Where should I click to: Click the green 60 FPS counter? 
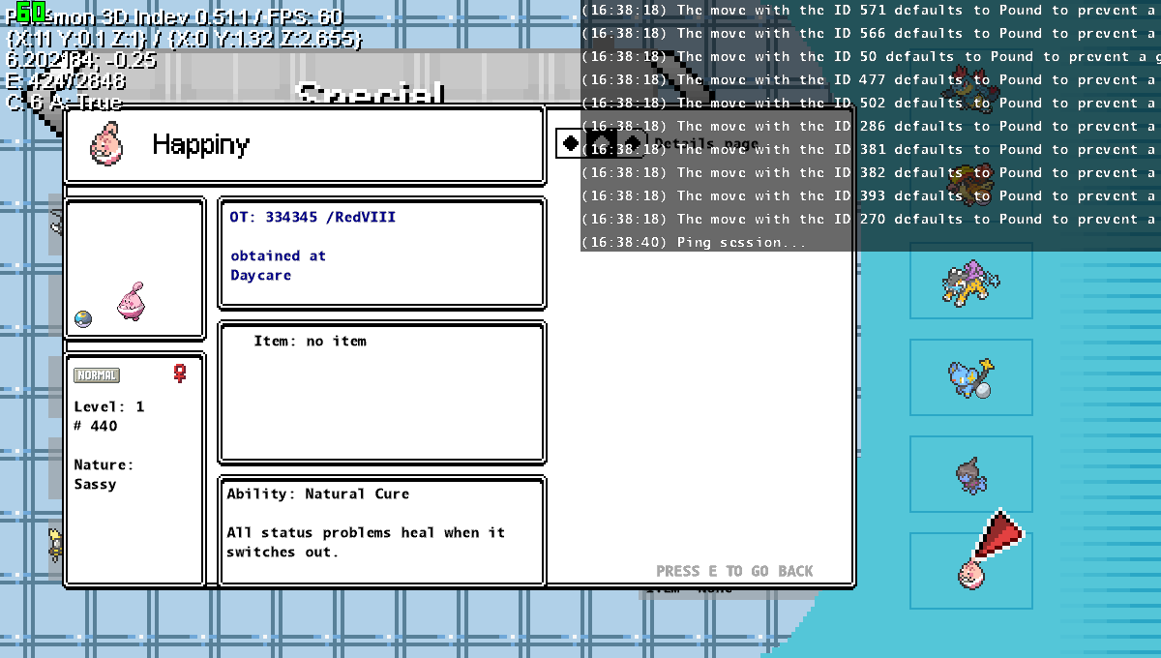tap(31, 12)
